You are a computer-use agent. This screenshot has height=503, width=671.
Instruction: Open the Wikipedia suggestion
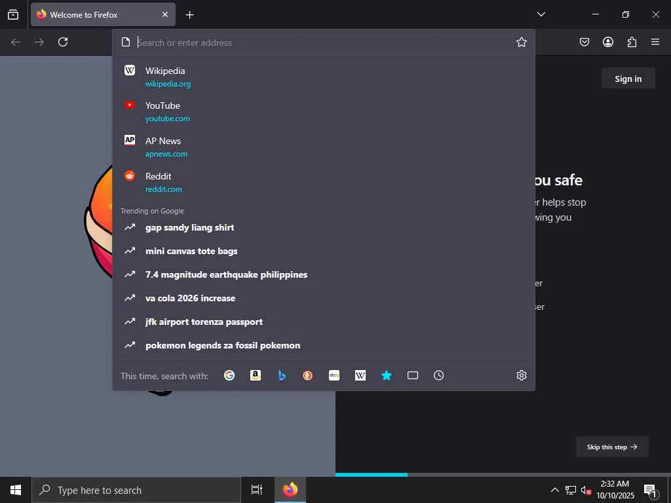pyautogui.click(x=324, y=77)
